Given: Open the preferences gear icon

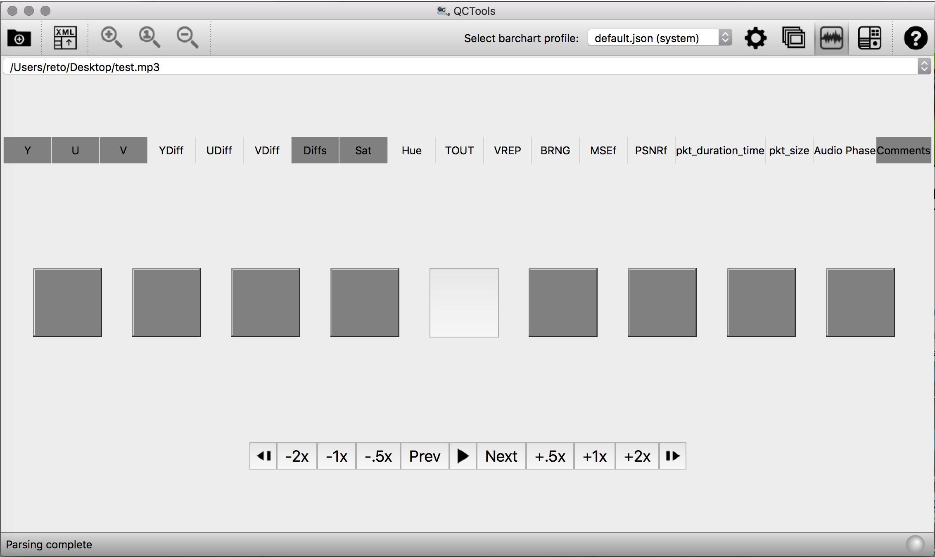Looking at the screenshot, I should pyautogui.click(x=755, y=38).
